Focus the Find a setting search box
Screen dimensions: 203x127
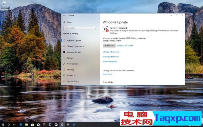pos(81,28)
